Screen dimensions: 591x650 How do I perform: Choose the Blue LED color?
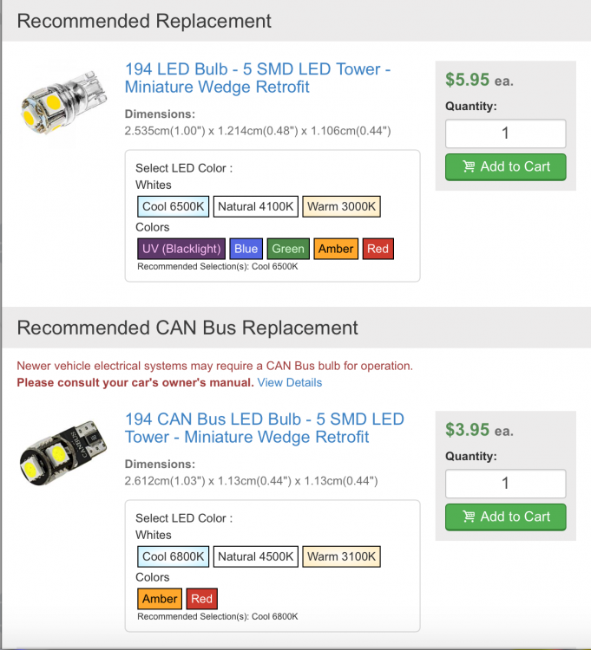click(x=246, y=249)
